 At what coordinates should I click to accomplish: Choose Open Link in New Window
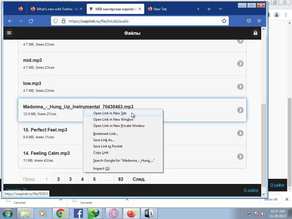click(x=123, y=119)
